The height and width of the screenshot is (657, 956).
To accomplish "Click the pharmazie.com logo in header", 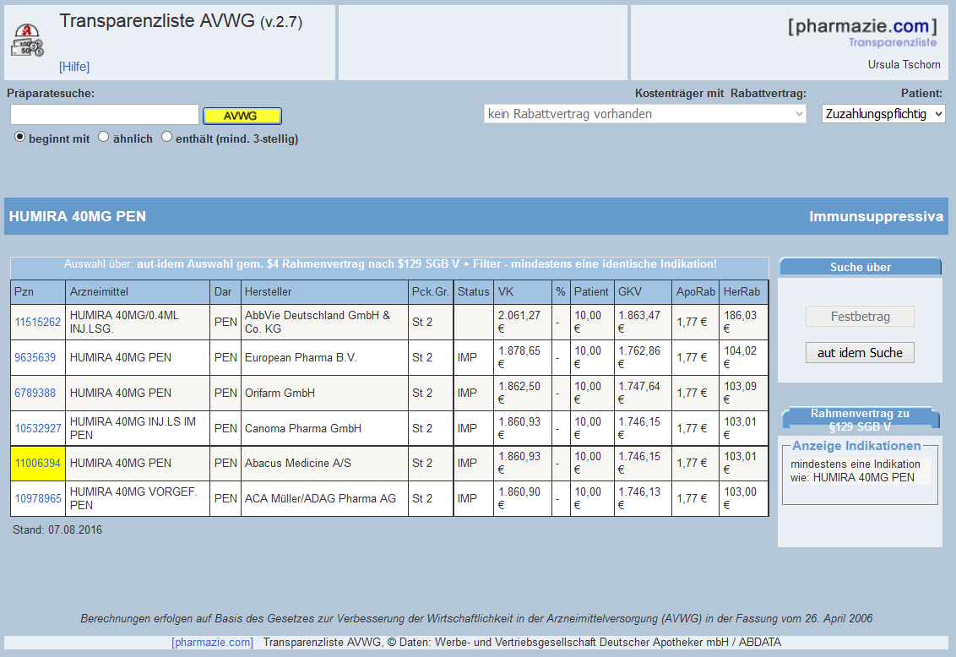I will (862, 32).
